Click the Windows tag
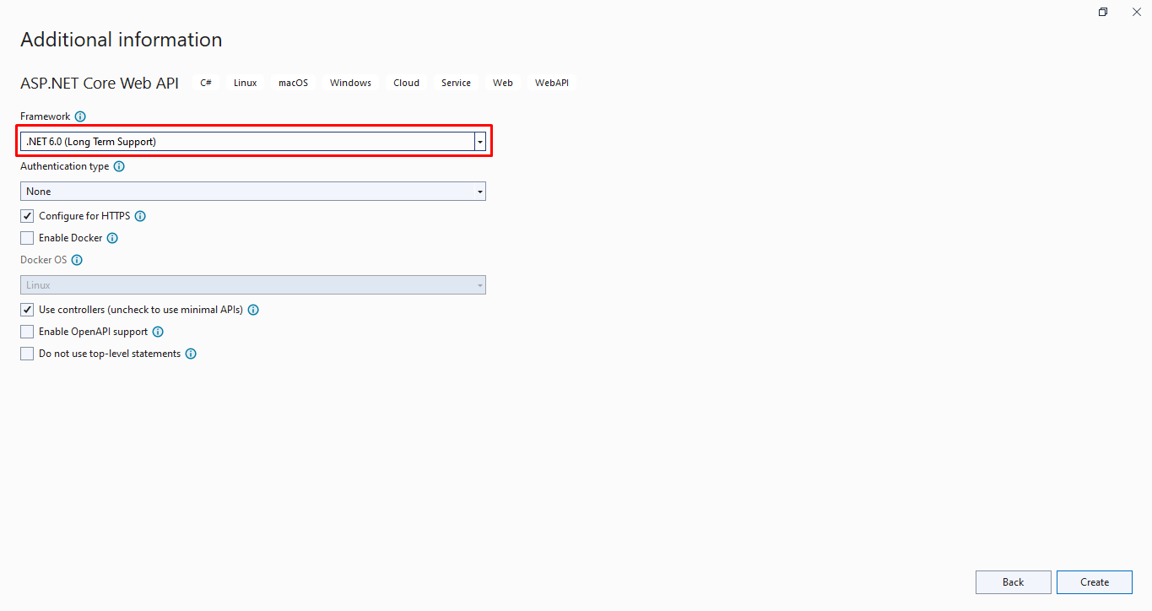 pos(350,83)
